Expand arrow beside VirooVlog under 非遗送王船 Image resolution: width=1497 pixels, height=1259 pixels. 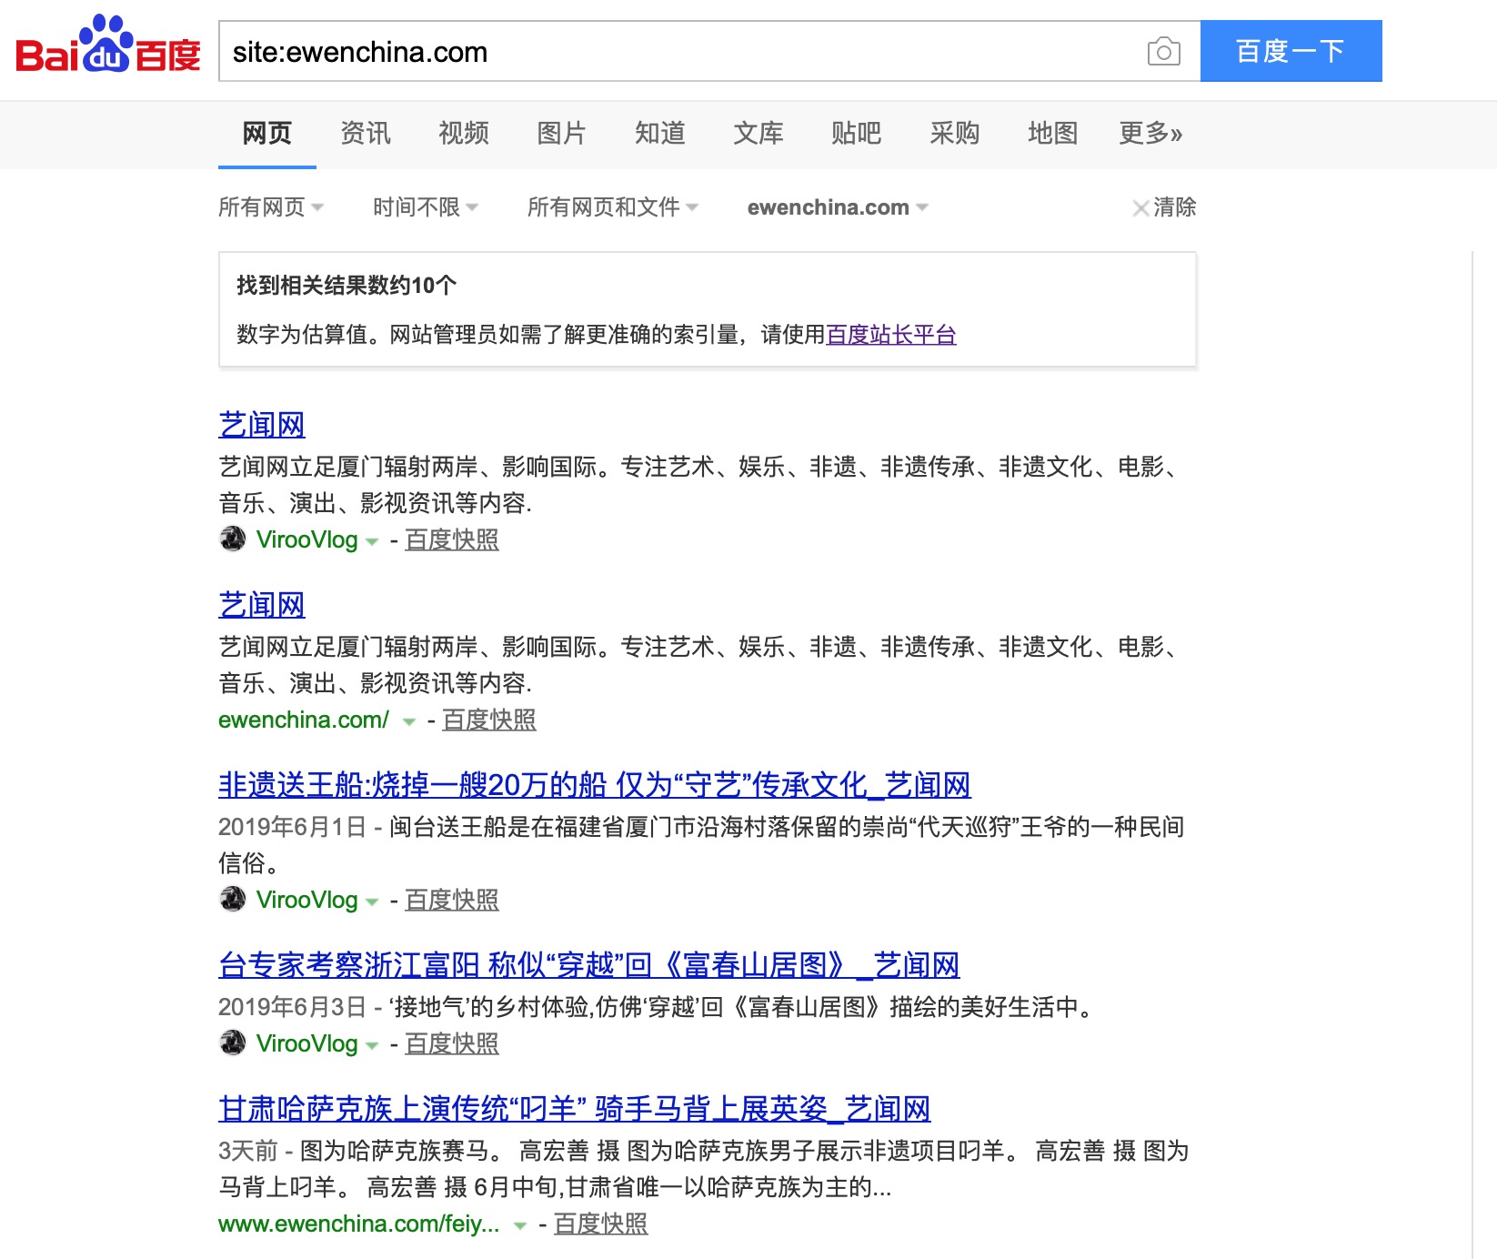point(371,901)
